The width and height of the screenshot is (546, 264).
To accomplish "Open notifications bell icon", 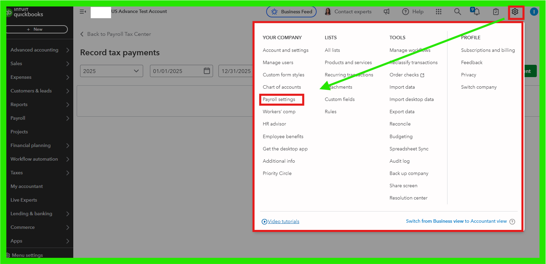I will click(476, 12).
